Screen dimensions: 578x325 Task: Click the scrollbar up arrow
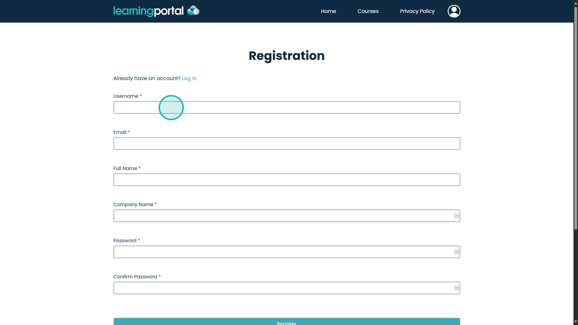click(576, 3)
